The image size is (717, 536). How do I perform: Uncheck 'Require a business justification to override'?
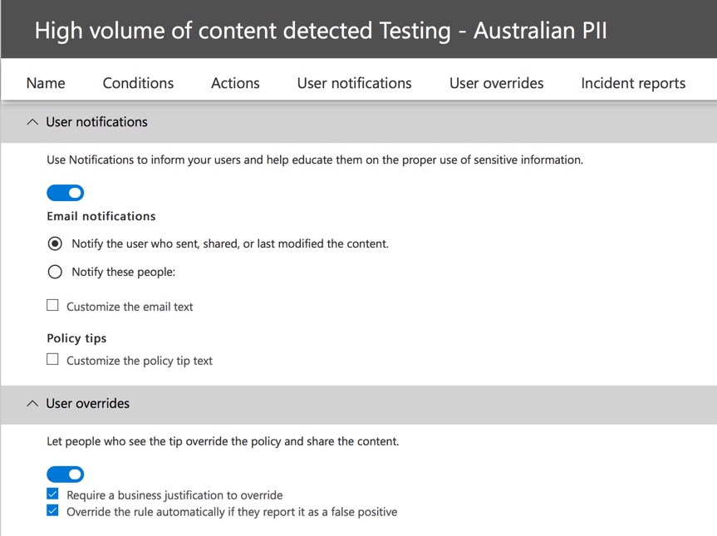52,493
